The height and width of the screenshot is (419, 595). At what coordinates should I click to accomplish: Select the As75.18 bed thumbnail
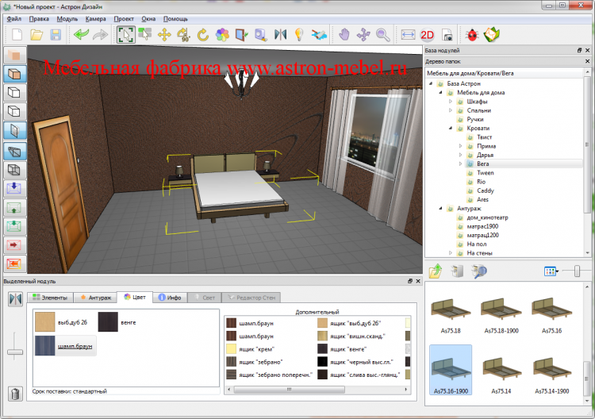click(x=451, y=316)
